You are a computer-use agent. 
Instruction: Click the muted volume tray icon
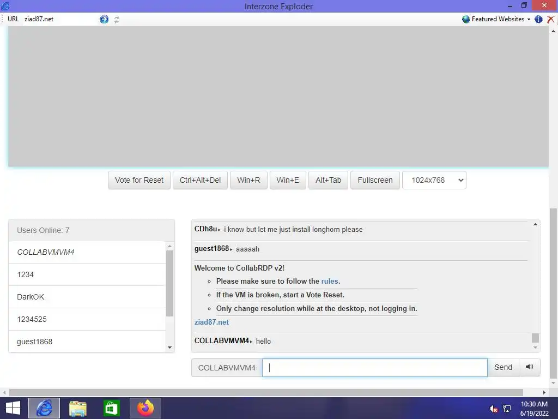click(493, 409)
